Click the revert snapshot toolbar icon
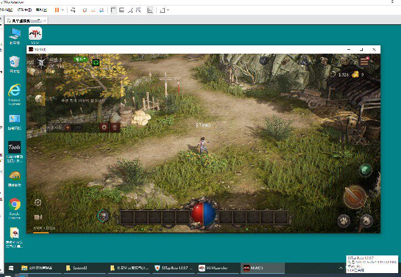 click(93, 10)
